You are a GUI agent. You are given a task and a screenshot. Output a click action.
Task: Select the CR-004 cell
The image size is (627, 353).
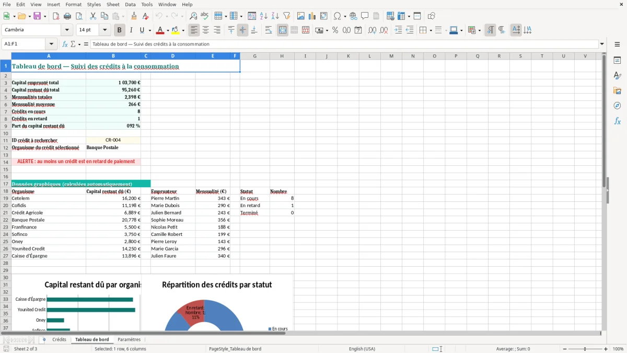113,140
